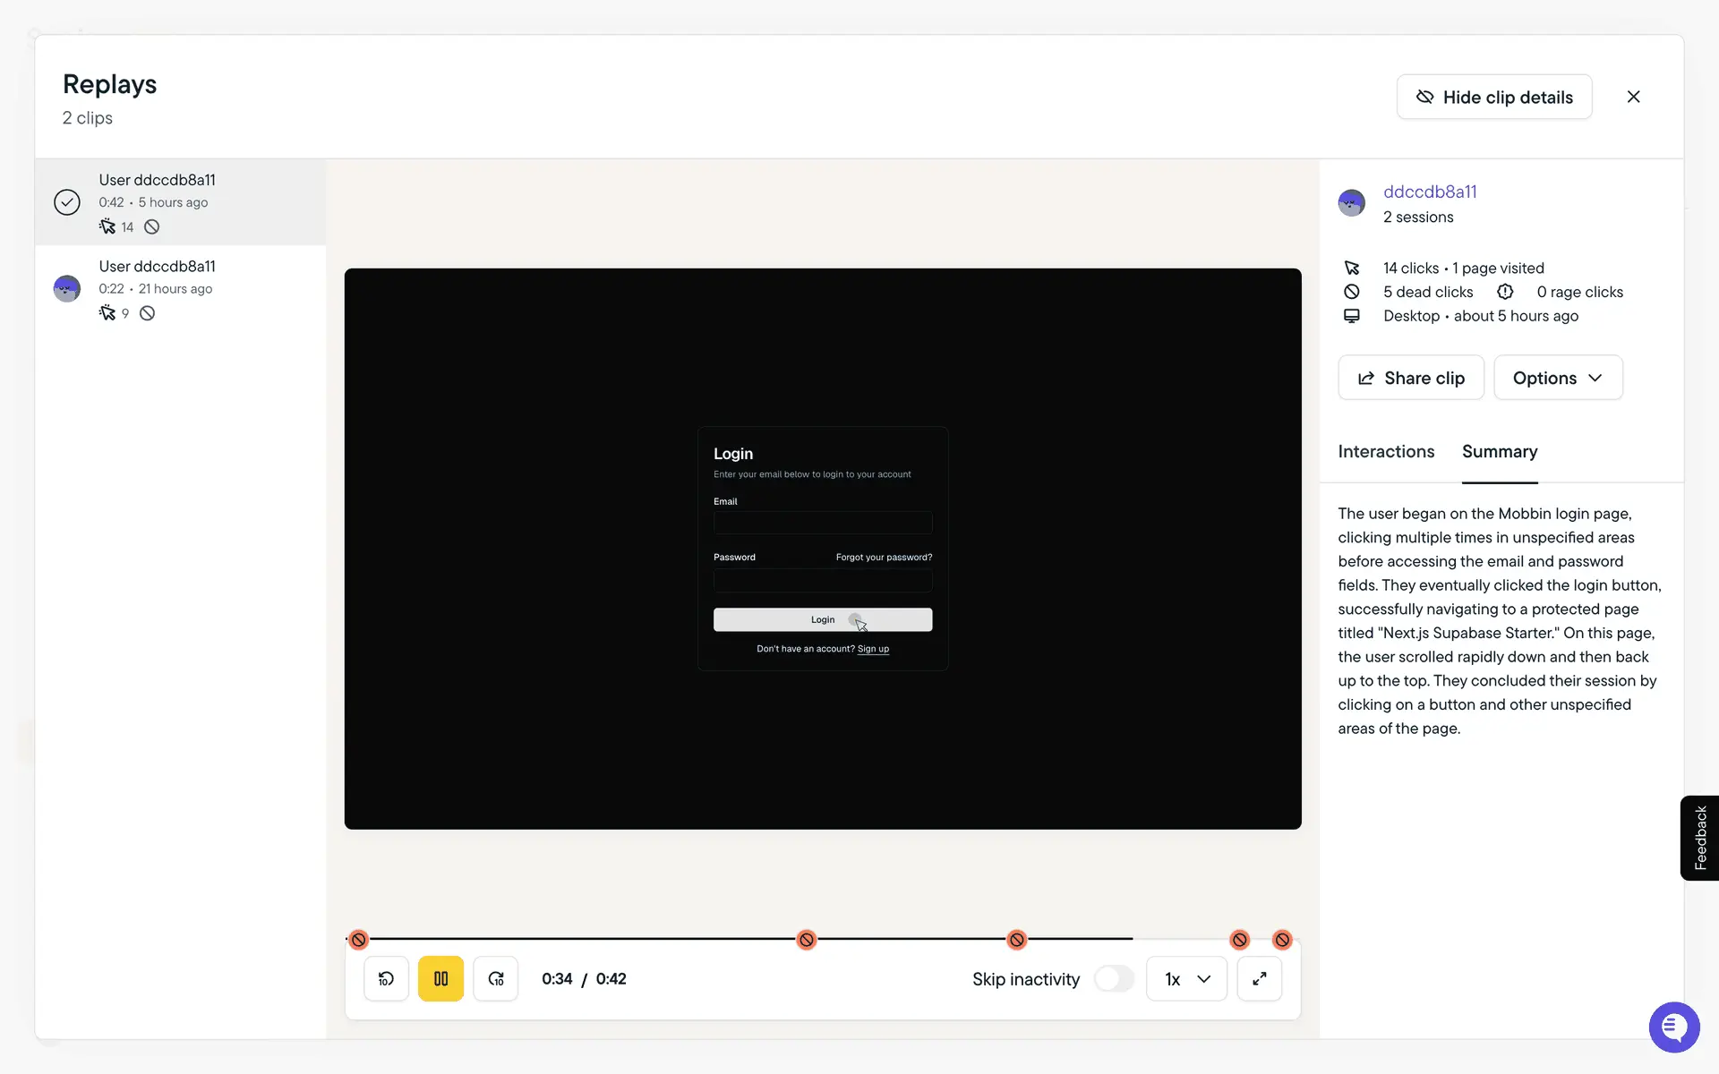The height and width of the screenshot is (1074, 1719).
Task: Switch to the Interactions tab
Action: [x=1385, y=452]
